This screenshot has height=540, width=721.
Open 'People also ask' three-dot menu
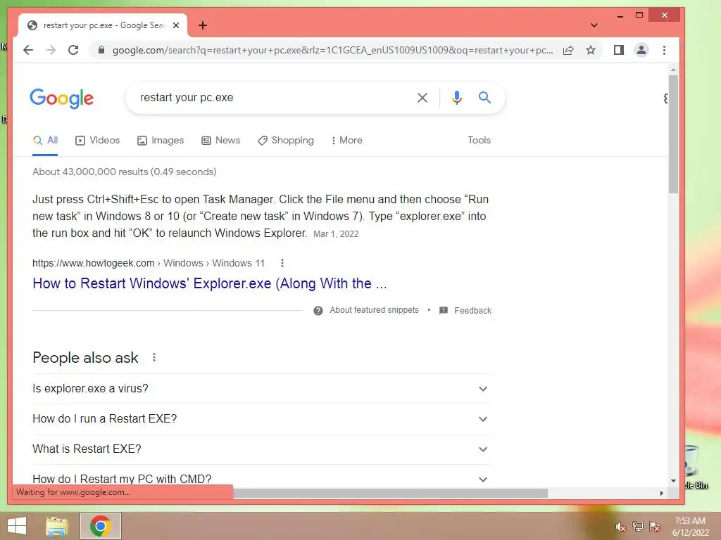[154, 357]
